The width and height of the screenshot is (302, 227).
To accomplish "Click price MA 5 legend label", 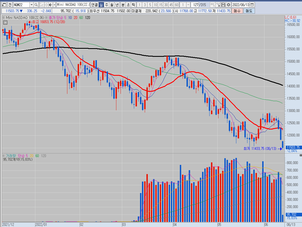I will pyautogui.click(x=65, y=18).
